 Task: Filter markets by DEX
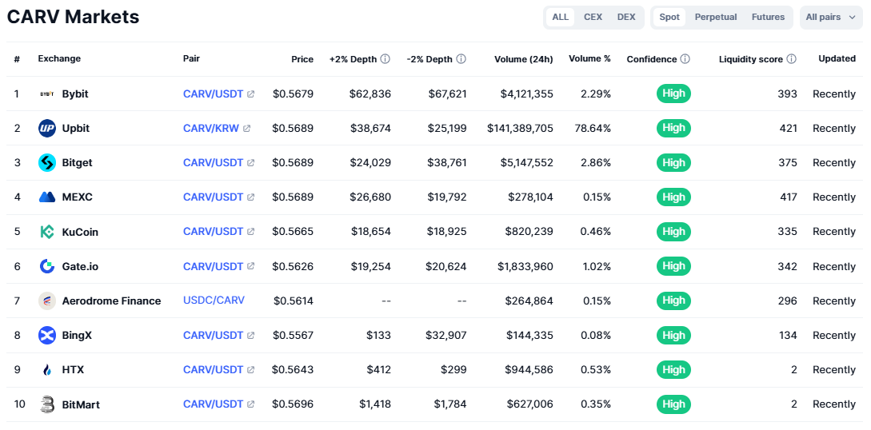626,18
